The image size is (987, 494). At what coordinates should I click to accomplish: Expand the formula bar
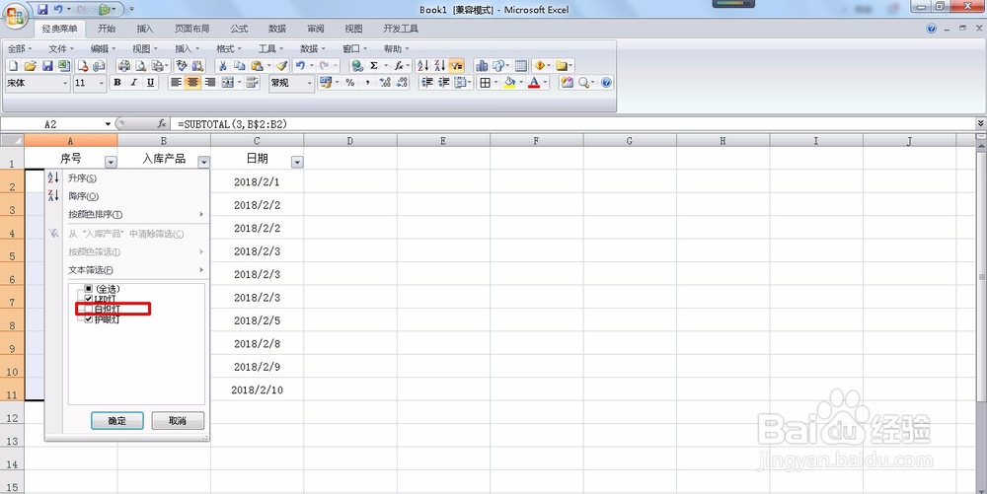[x=981, y=124]
